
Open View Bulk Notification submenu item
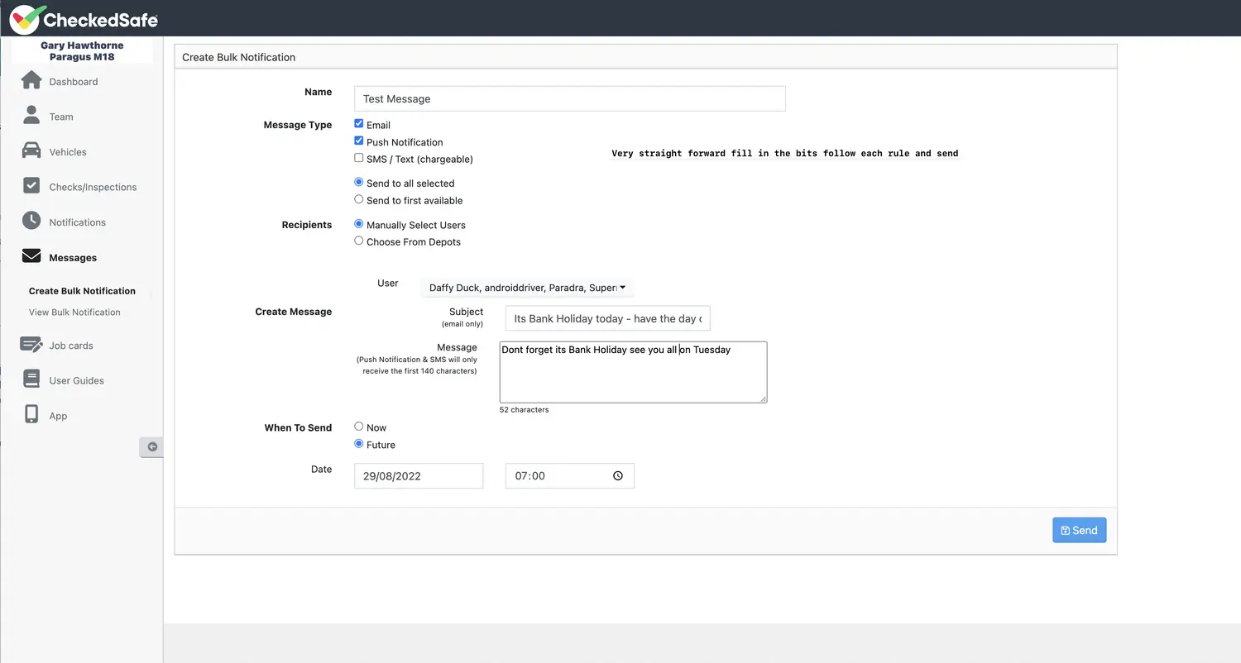point(74,312)
